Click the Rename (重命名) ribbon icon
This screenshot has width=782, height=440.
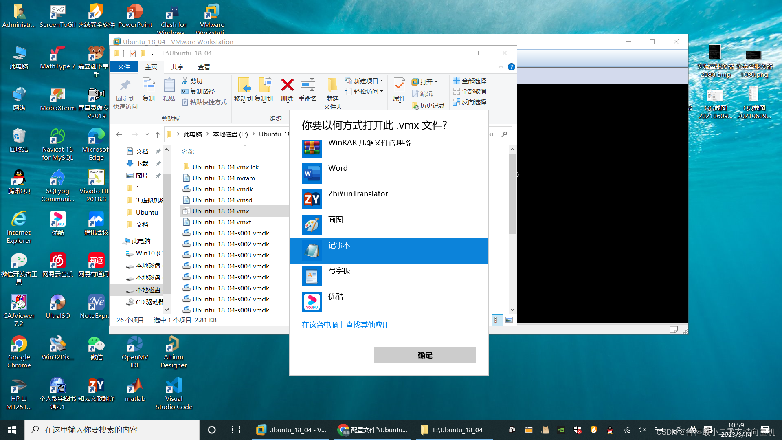(308, 85)
